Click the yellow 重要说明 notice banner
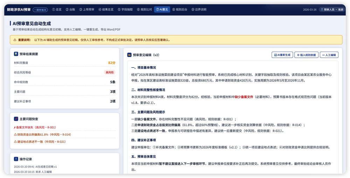Viewport: 350px width, 178px height. tap(176, 40)
